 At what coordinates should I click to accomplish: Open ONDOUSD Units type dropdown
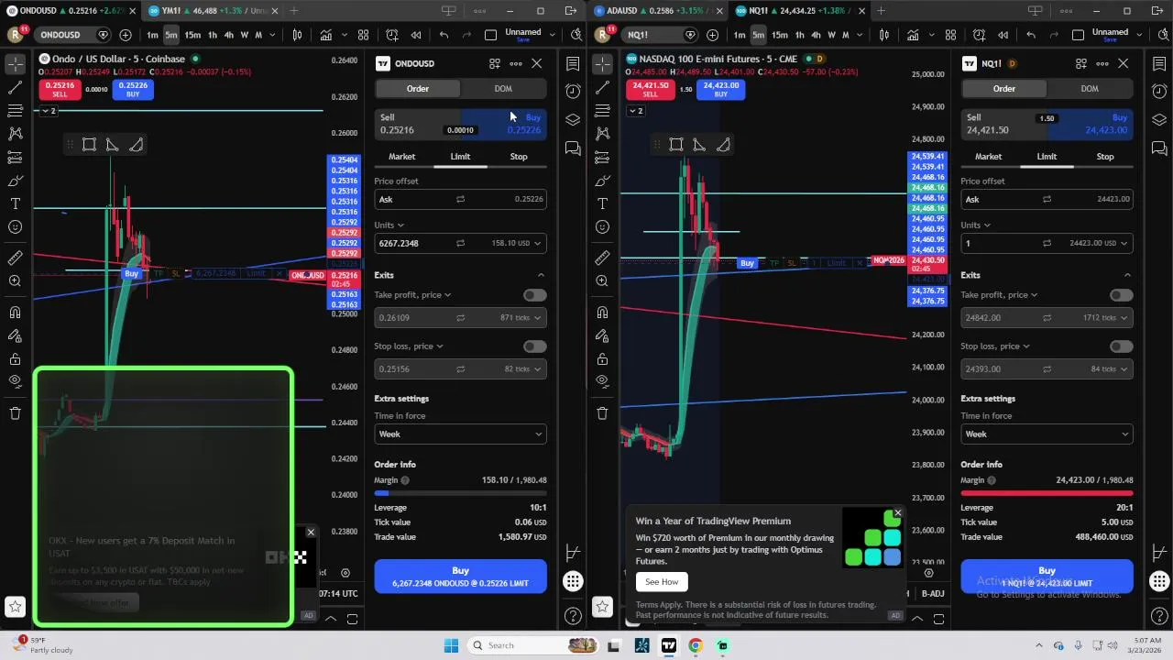(389, 225)
